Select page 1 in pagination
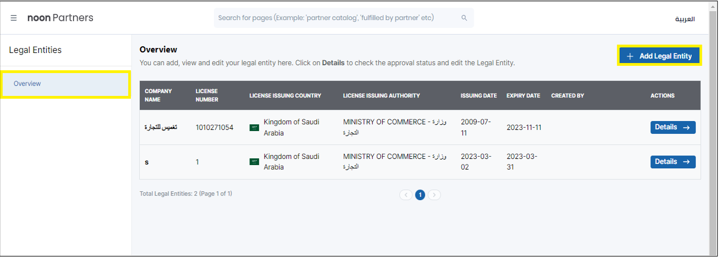 [x=420, y=195]
